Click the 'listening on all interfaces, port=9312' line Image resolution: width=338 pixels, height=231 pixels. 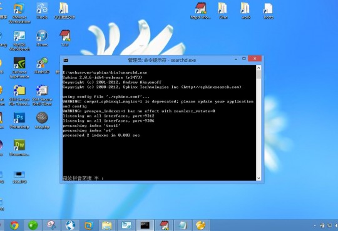pyautogui.click(x=108, y=116)
